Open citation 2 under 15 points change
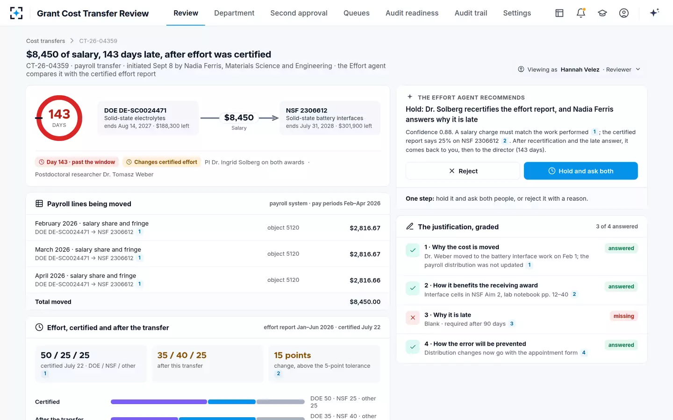The image size is (673, 420). pos(279,373)
